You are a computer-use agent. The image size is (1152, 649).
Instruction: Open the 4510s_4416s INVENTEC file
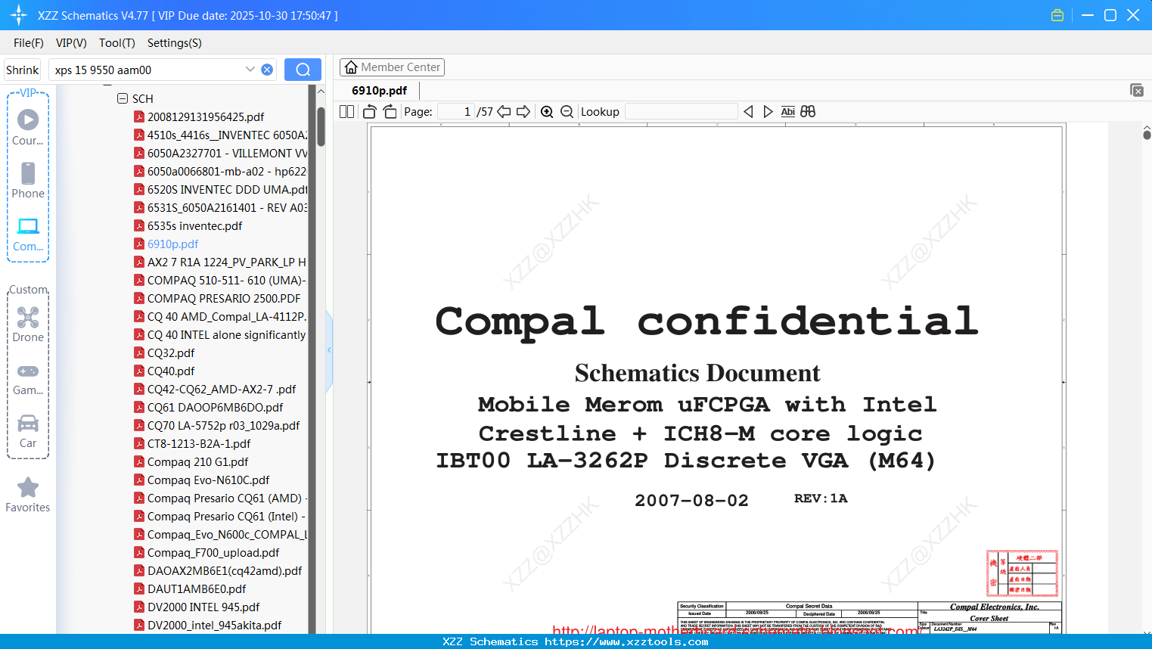pyautogui.click(x=221, y=135)
